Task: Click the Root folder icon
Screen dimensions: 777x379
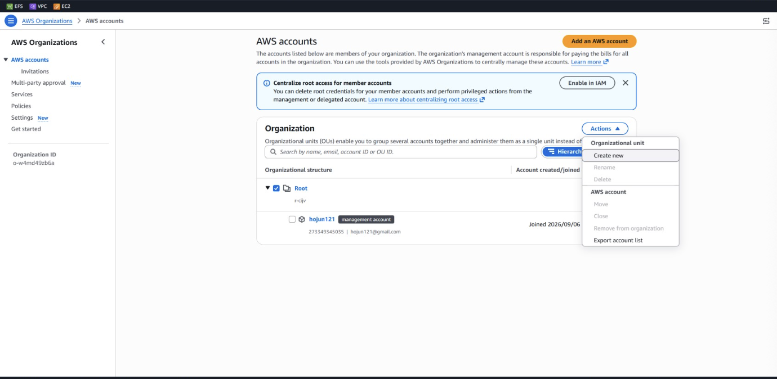Action: tap(287, 188)
